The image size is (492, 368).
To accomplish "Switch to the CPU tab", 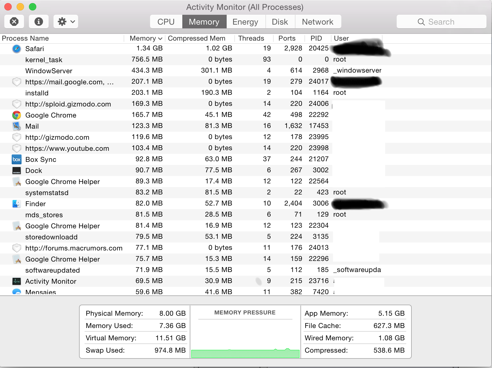I will [166, 22].
